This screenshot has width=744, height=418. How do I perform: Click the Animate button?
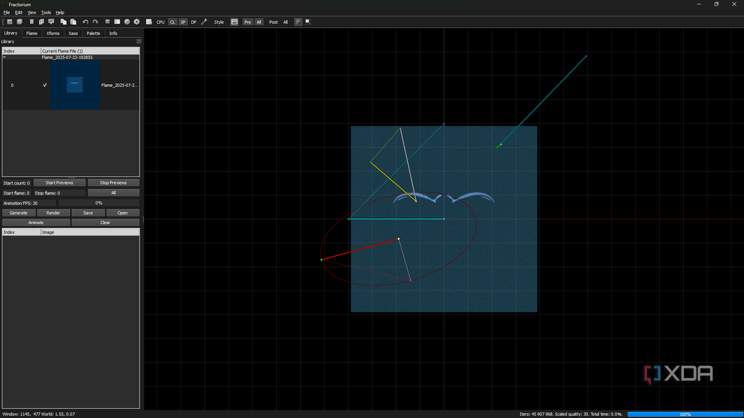36,222
